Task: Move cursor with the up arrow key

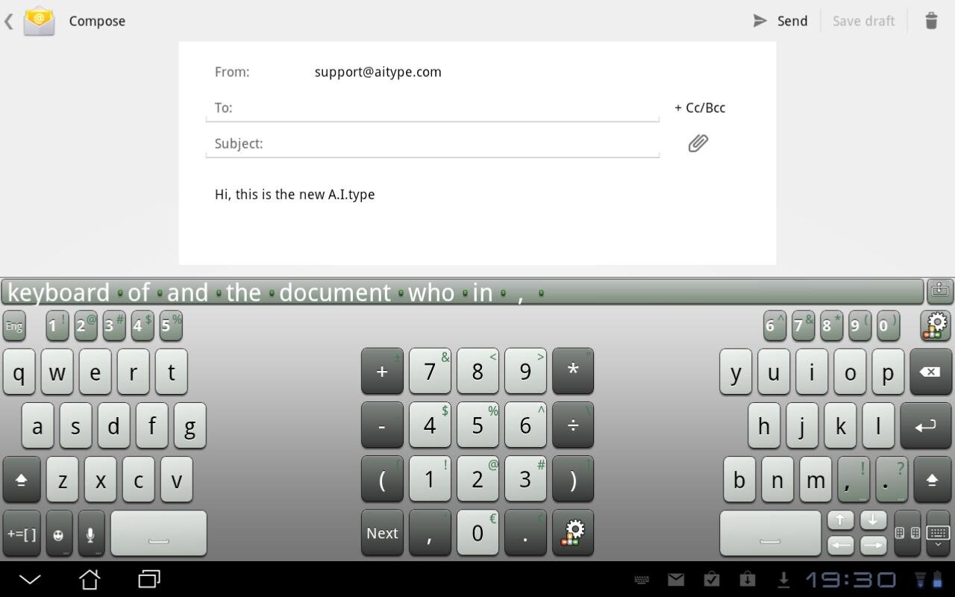Action: 841,520
